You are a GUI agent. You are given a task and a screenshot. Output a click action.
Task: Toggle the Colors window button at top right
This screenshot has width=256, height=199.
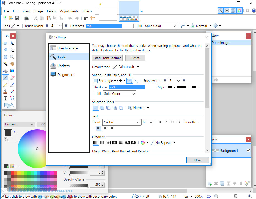(240, 11)
